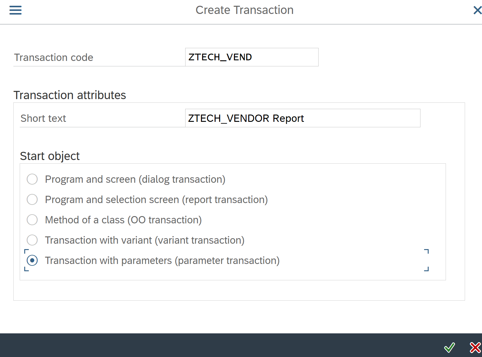Confirm with the green checkmark icon
482x357 pixels.
(449, 347)
